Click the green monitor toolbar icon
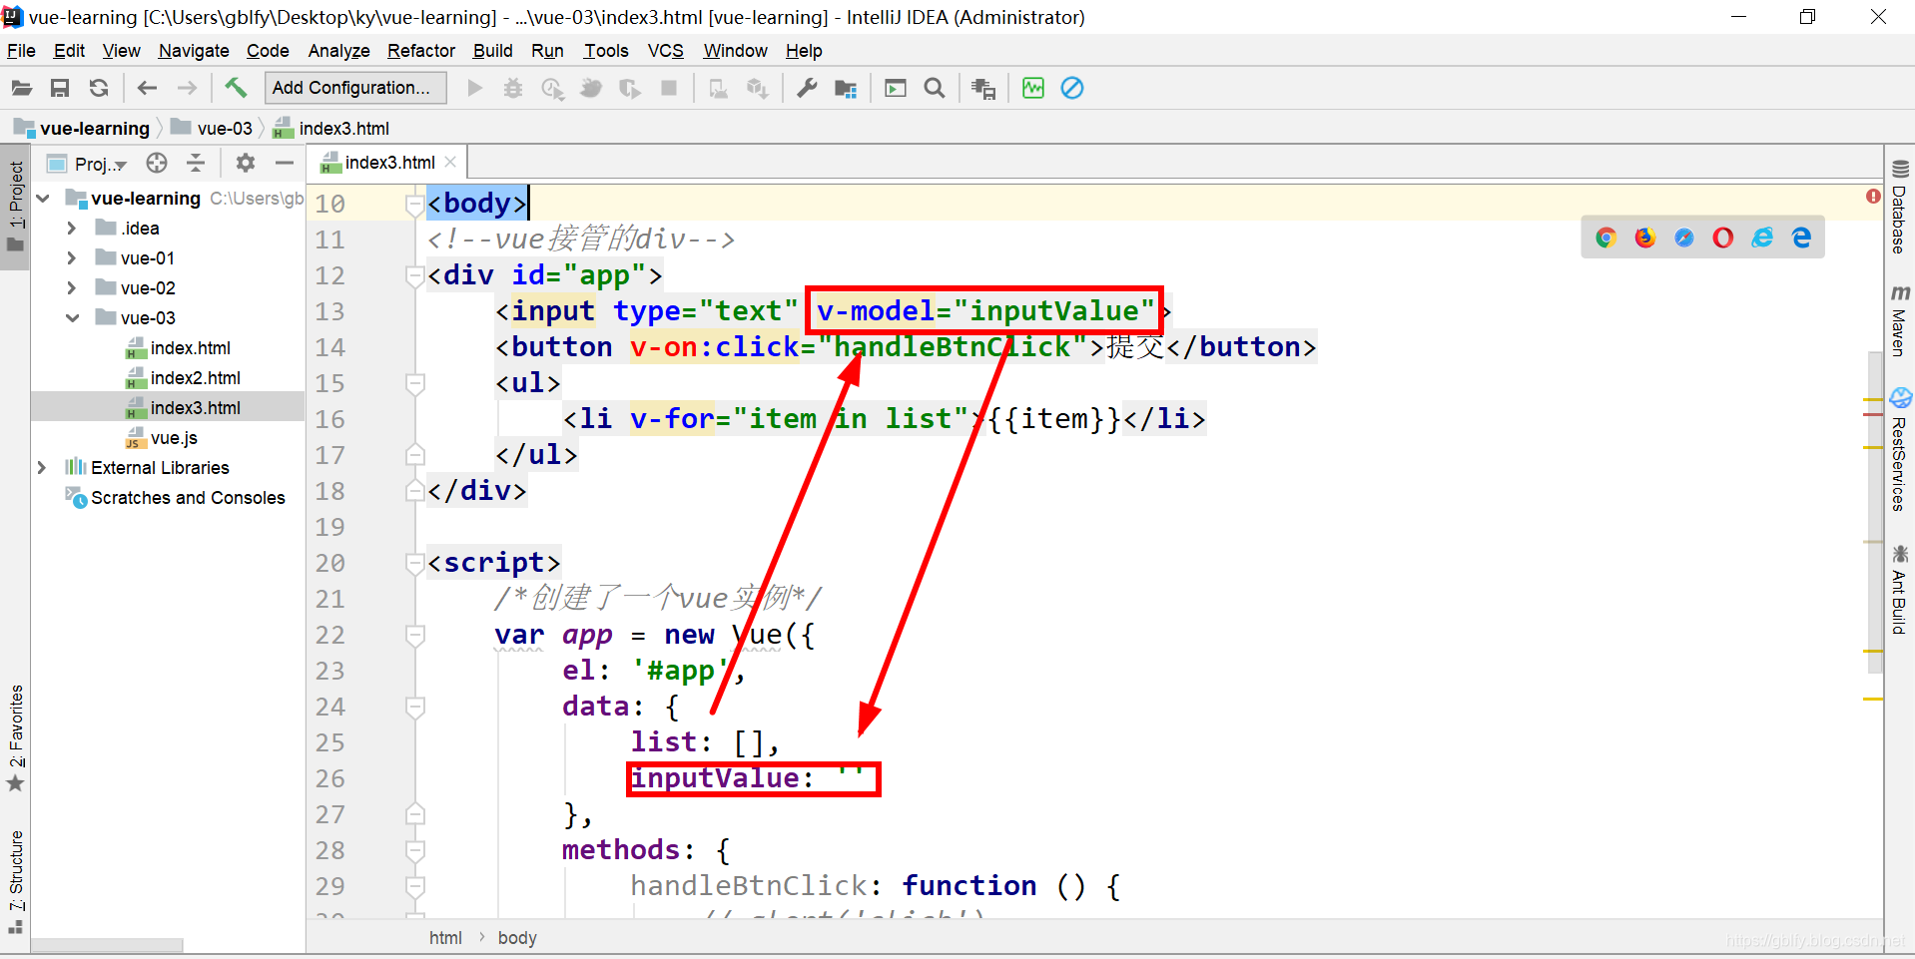 tap(1033, 88)
